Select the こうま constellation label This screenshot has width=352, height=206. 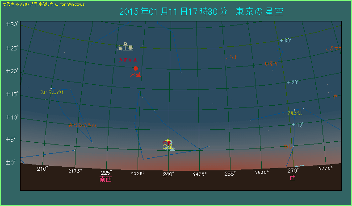click(x=231, y=57)
